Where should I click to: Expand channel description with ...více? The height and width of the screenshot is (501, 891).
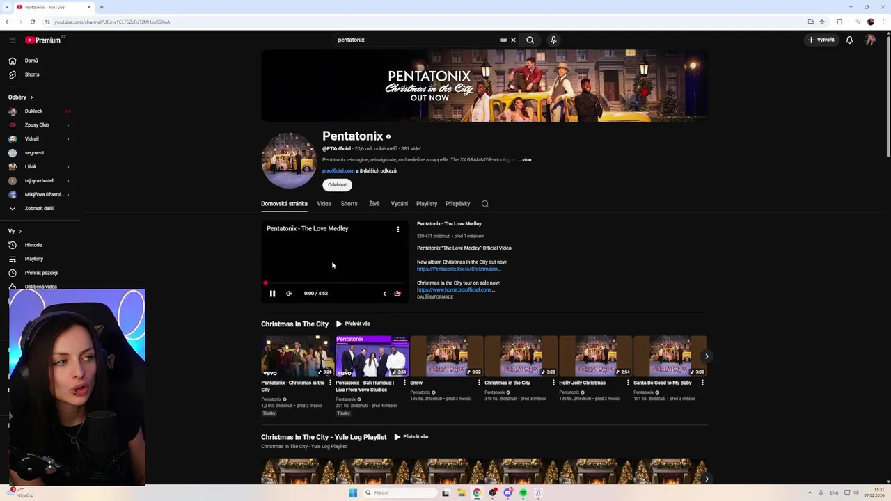click(525, 160)
